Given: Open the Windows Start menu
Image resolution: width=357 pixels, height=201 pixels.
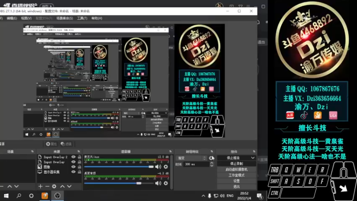Looking at the screenshot, I should click(6, 196).
